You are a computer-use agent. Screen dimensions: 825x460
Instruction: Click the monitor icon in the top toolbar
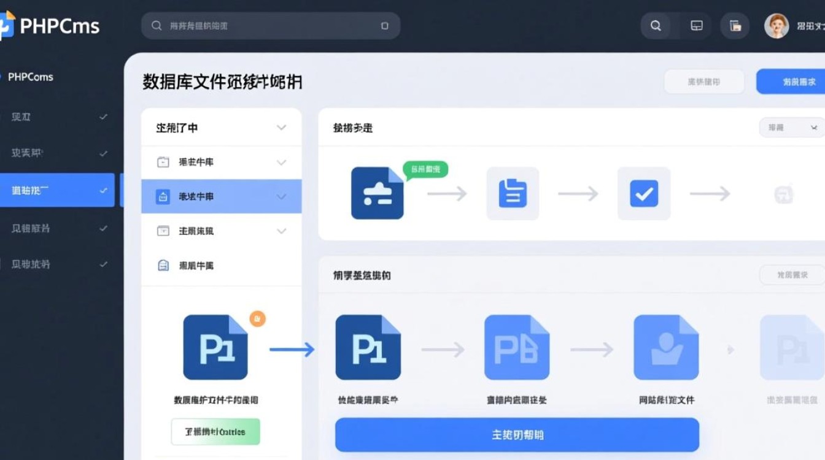(x=696, y=26)
